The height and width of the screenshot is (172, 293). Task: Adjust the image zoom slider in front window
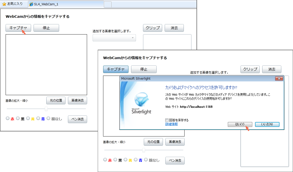(144, 150)
